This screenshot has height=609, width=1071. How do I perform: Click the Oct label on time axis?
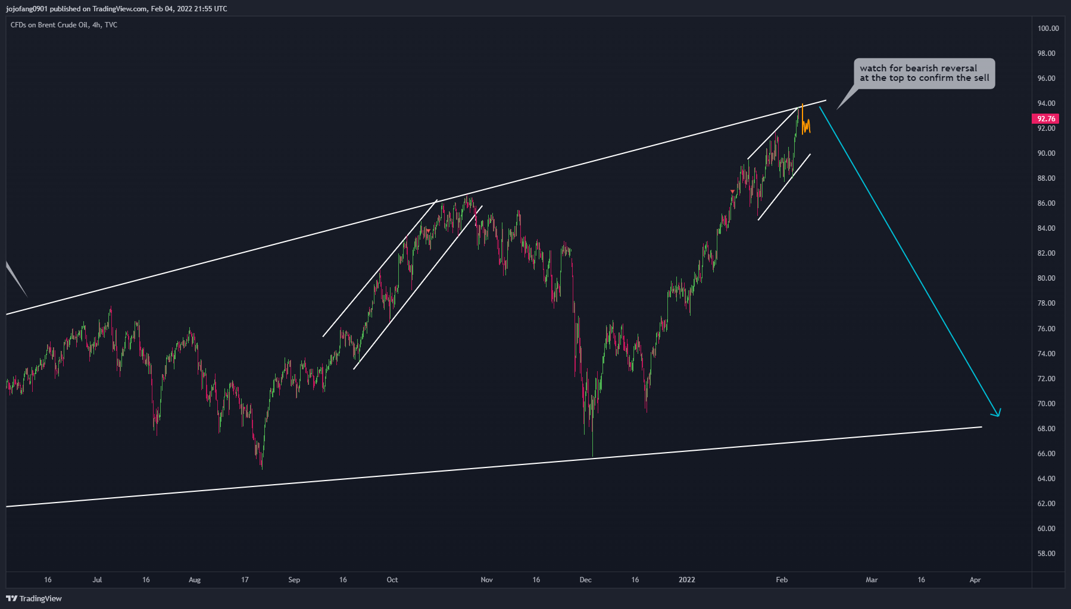(392, 580)
